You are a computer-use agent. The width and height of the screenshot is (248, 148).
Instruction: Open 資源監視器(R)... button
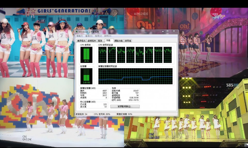tap(125, 106)
